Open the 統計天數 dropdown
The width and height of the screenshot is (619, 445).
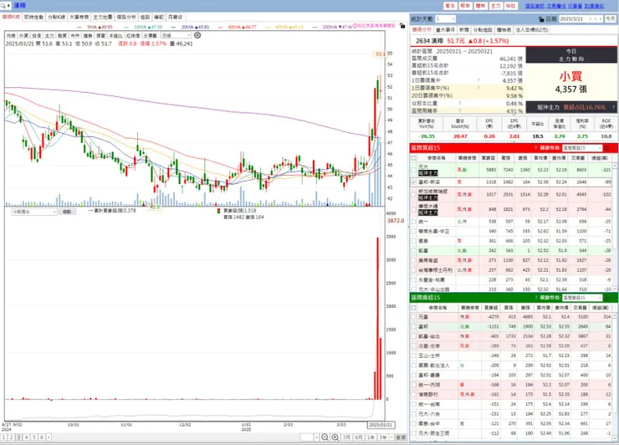[x=445, y=19]
